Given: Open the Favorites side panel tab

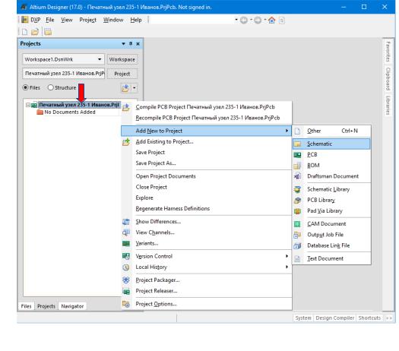Looking at the screenshot, I should (x=388, y=52).
